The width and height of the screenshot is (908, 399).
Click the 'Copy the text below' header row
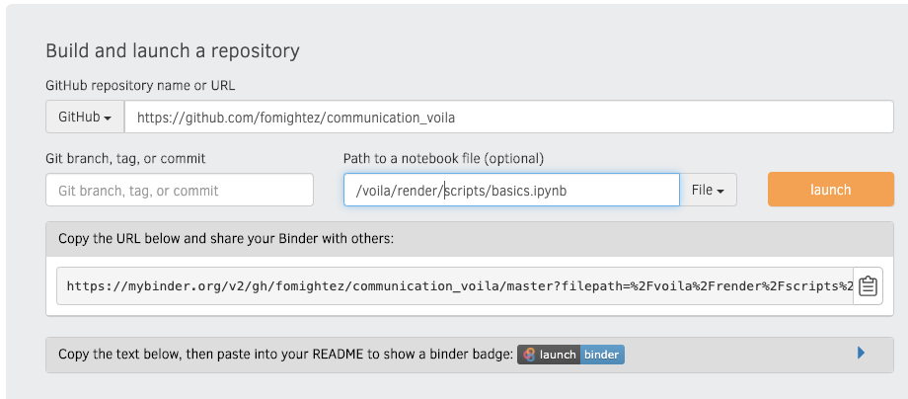pyautogui.click(x=286, y=354)
